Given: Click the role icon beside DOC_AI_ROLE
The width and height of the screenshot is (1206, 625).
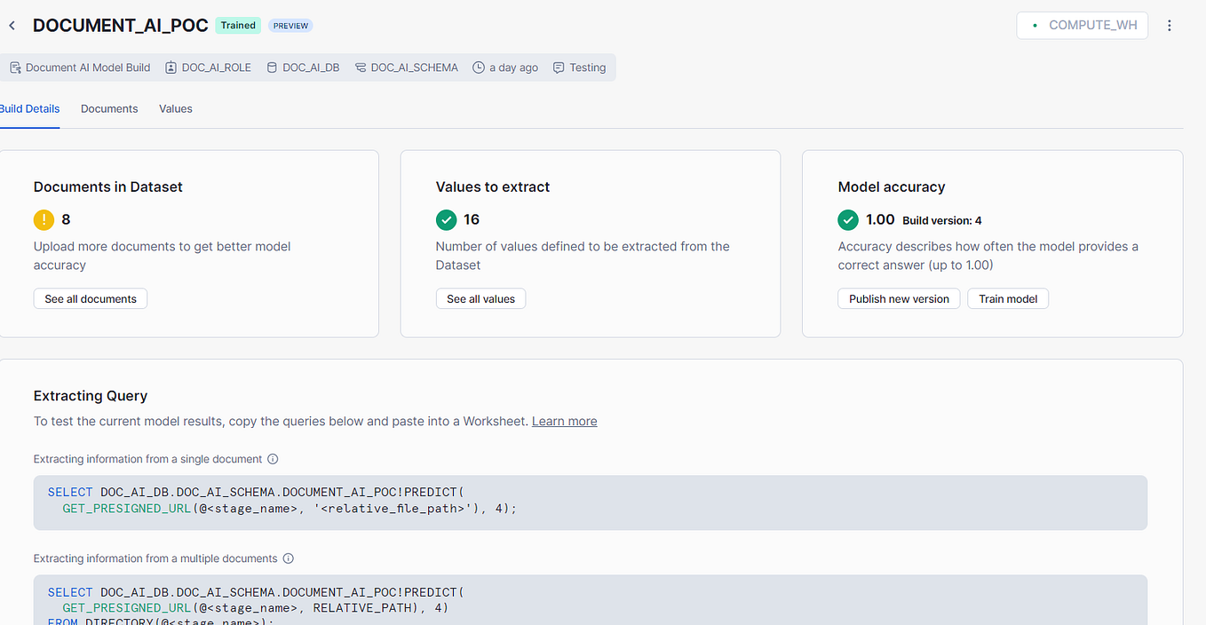Looking at the screenshot, I should click(169, 67).
